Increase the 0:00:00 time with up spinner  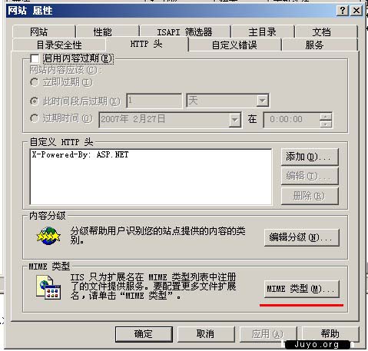(x=326, y=117)
